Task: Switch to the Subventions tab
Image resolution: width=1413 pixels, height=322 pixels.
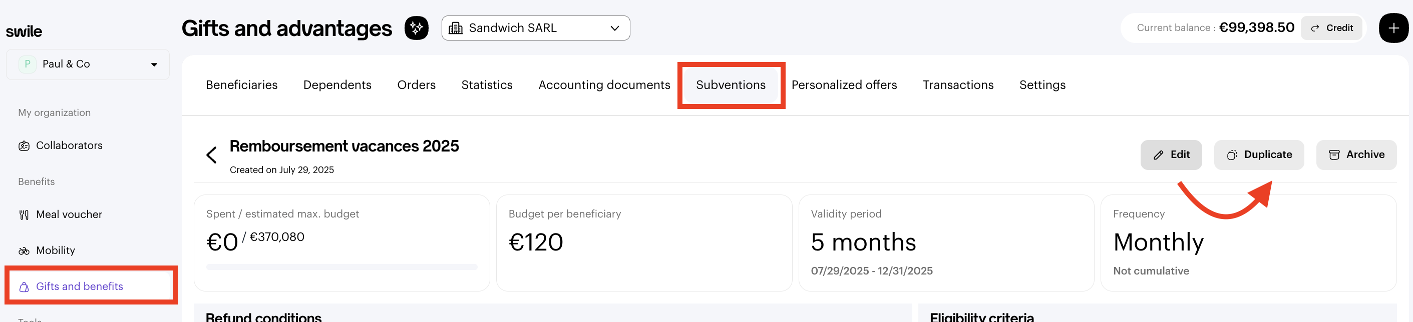Action: pos(730,85)
